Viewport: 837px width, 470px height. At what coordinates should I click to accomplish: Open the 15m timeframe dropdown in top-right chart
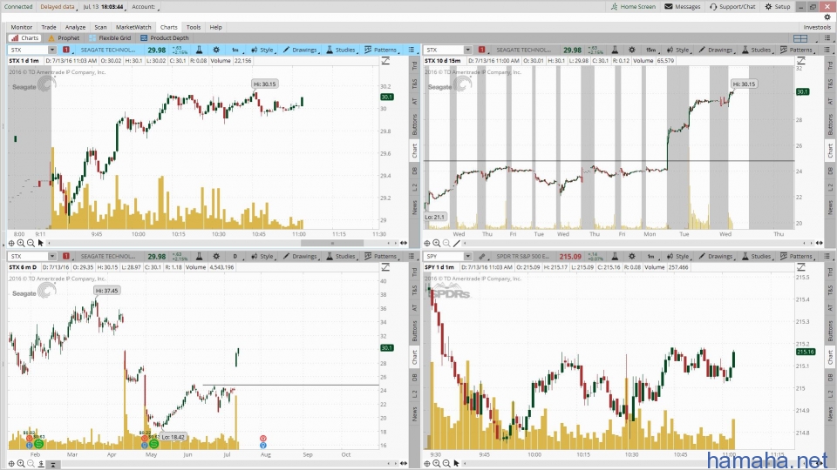pos(651,50)
